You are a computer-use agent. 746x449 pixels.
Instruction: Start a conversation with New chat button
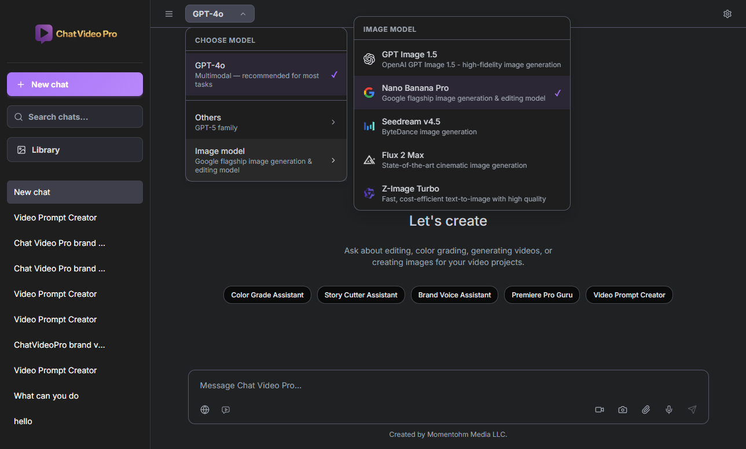click(x=75, y=84)
